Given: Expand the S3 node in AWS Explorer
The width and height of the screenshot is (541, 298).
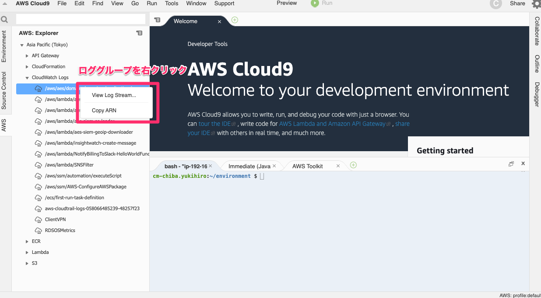Looking at the screenshot, I should pyautogui.click(x=27, y=263).
